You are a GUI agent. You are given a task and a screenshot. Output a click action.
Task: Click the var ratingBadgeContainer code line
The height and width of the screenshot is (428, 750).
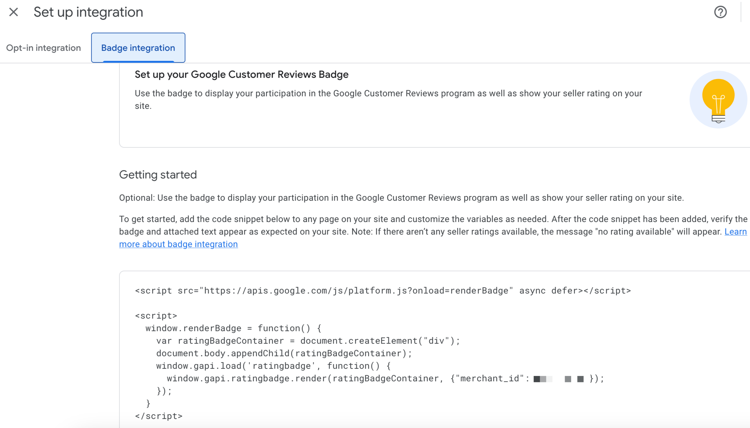[x=308, y=341]
